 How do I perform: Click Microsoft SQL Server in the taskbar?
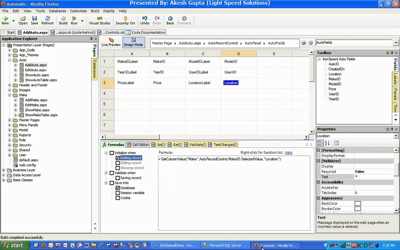click(x=225, y=245)
